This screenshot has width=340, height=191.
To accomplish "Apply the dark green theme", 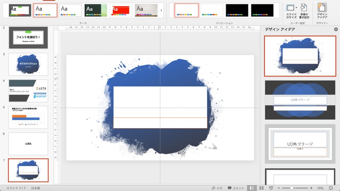I will point(96,10).
